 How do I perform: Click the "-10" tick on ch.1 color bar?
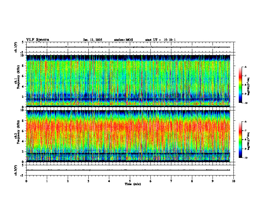tap(245, 103)
